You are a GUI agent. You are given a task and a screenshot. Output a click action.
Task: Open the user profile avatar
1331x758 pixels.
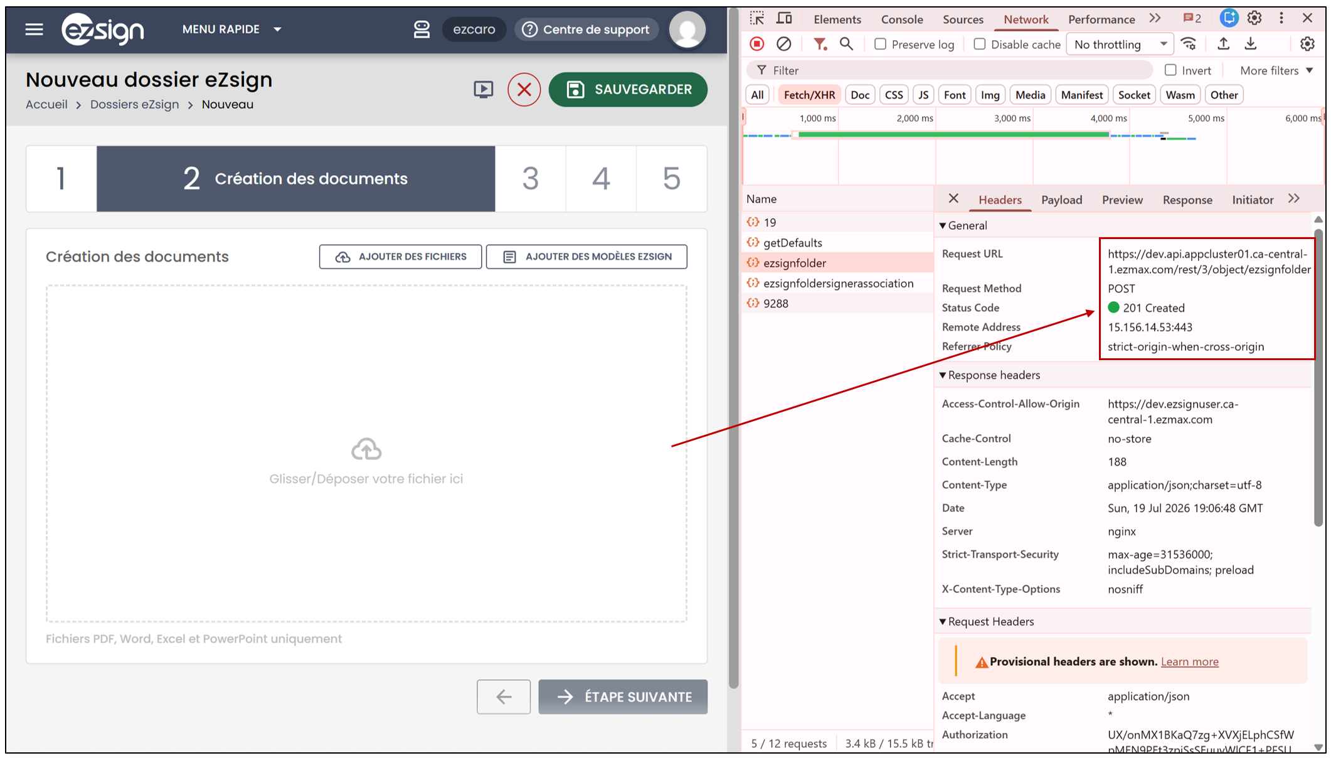pyautogui.click(x=687, y=29)
